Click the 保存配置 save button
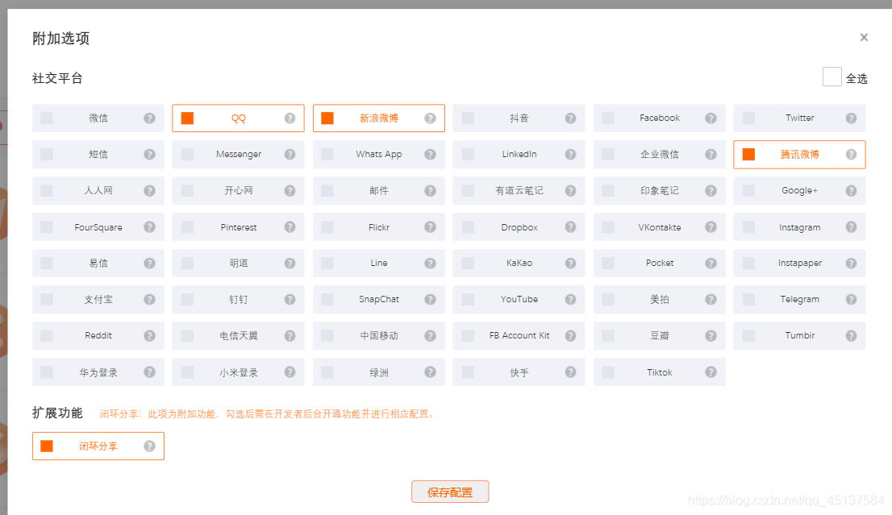This screenshot has height=515, width=892. pyautogui.click(x=450, y=492)
